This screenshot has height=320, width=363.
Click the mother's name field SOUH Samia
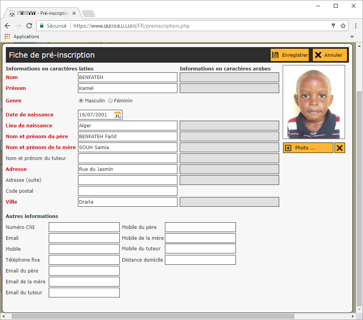coord(127,147)
